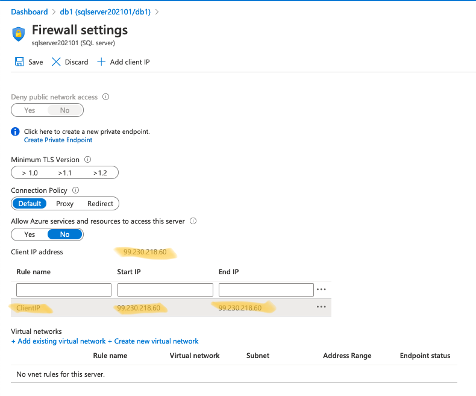Click the Save disk icon
The height and width of the screenshot is (396, 476).
pyautogui.click(x=19, y=61)
